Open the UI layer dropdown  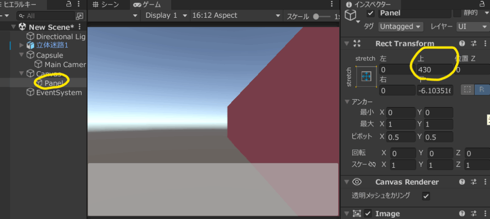473,26
